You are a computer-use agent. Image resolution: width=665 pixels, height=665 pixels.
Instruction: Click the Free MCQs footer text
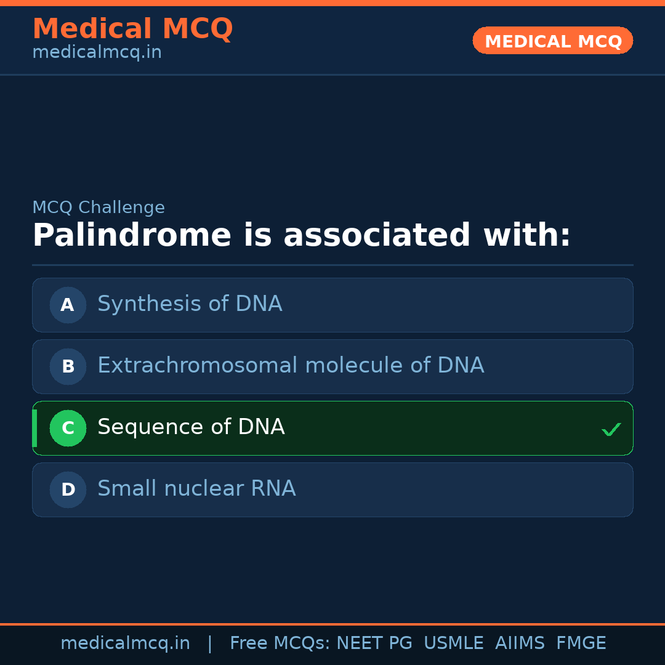click(x=280, y=643)
